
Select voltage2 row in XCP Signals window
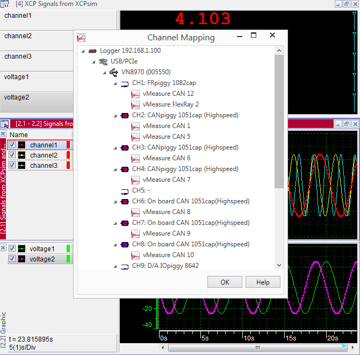(37, 102)
